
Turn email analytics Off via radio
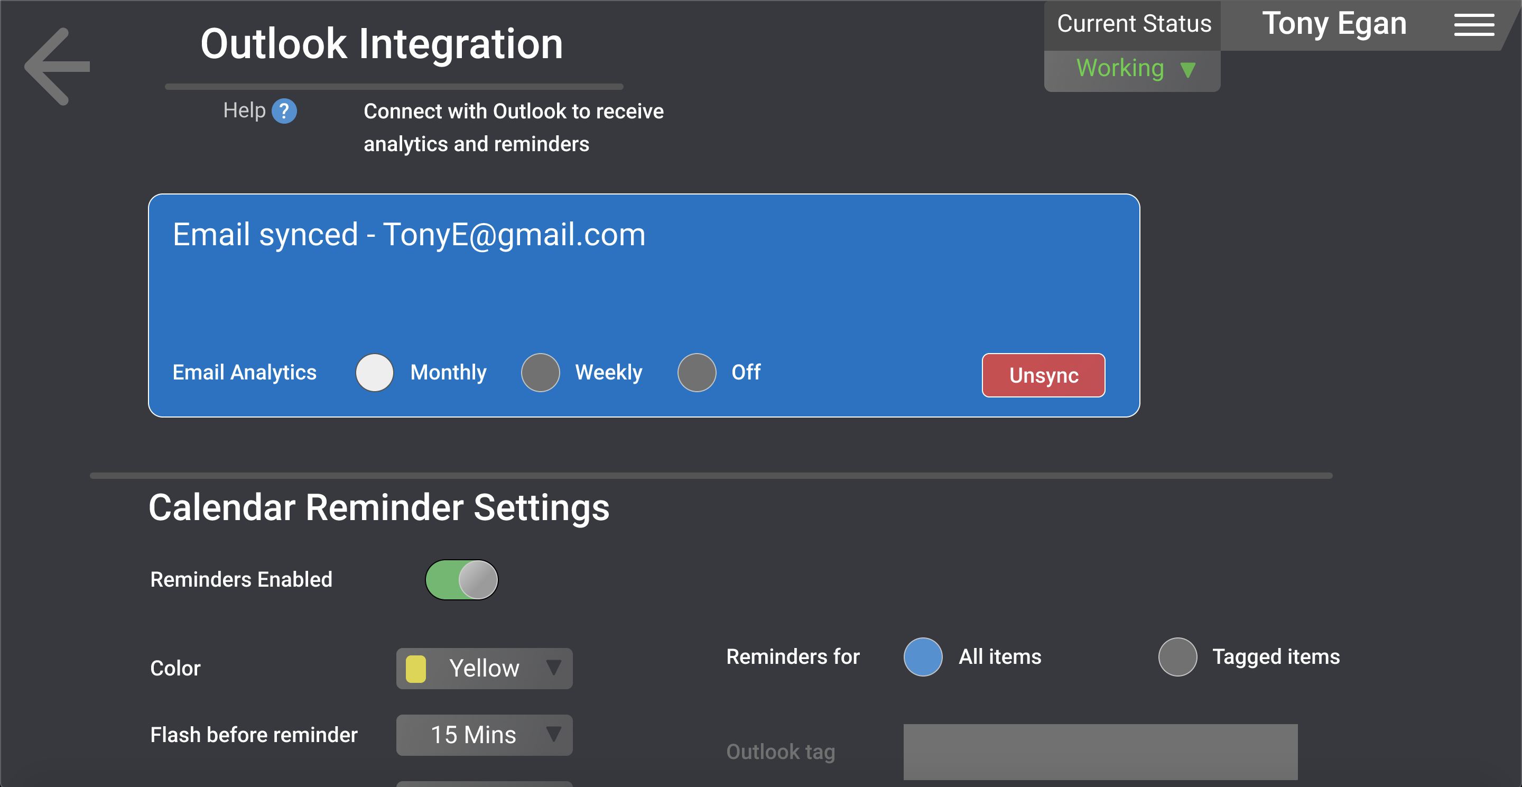click(x=697, y=373)
